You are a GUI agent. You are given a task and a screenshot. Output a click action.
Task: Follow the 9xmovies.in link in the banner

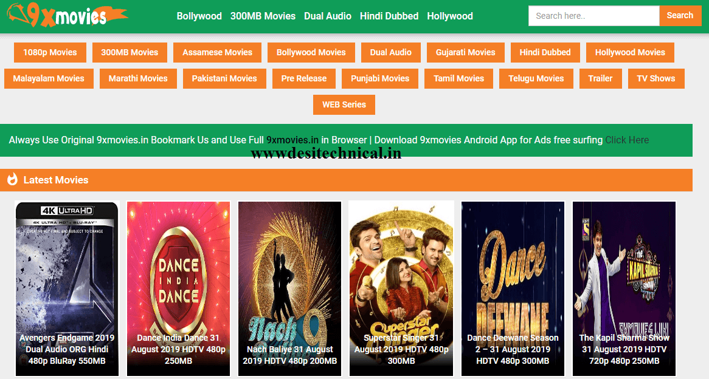292,140
